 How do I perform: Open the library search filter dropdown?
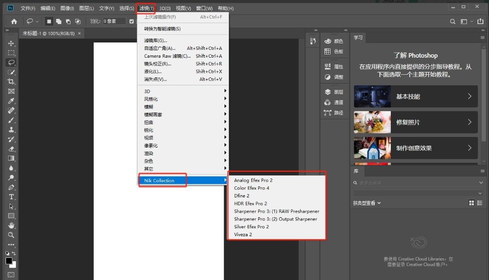click(481, 183)
